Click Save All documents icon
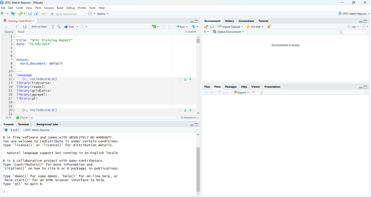Screen dimensions: 371x197 tap(36, 14)
